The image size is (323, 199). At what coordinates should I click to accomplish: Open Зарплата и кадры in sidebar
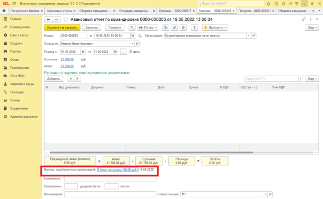click(x=22, y=84)
